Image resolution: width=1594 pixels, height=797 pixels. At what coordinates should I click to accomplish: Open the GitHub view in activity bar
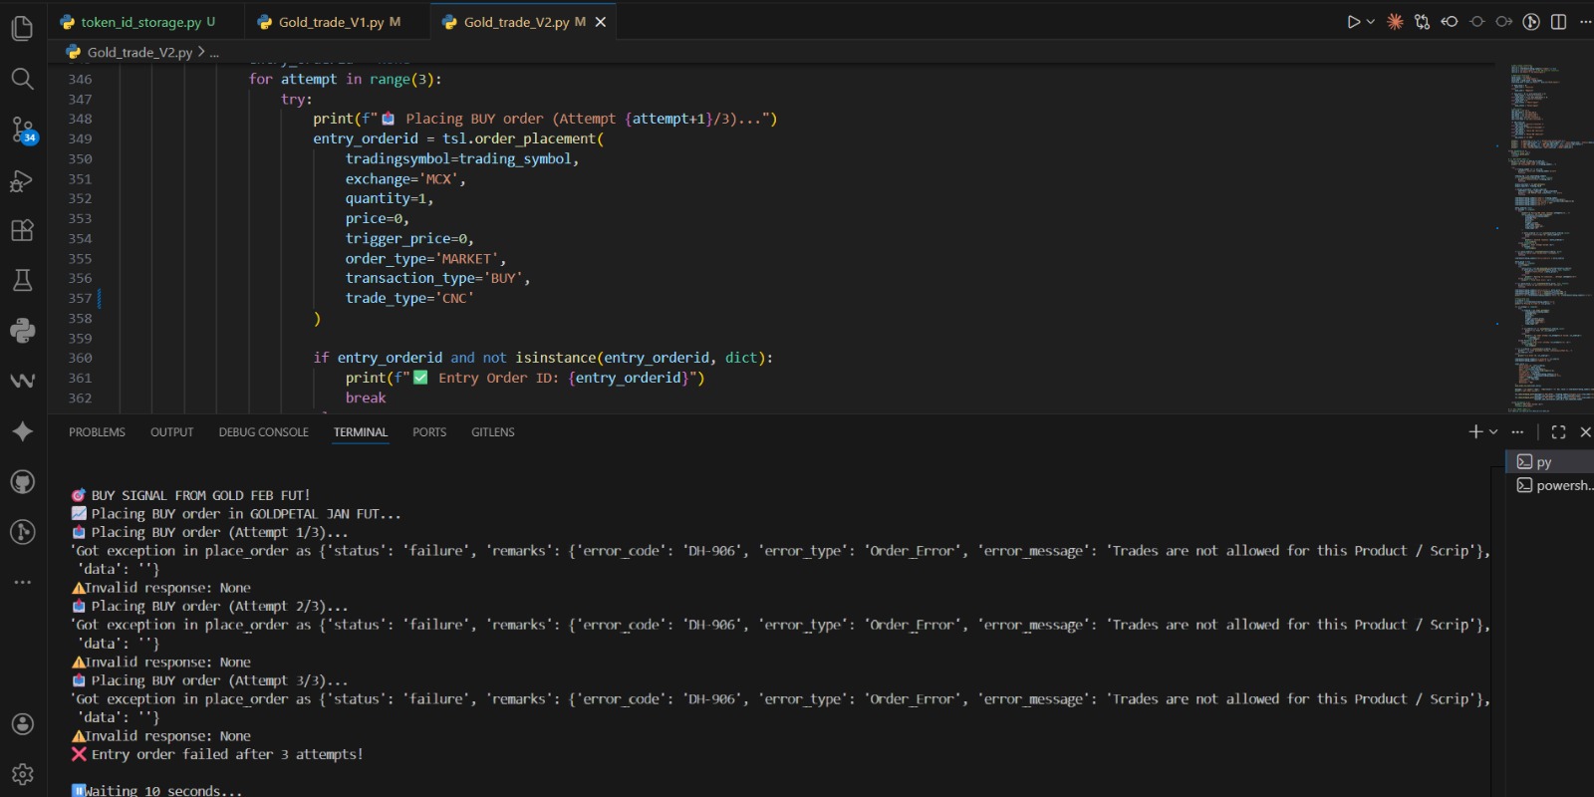pyautogui.click(x=22, y=482)
